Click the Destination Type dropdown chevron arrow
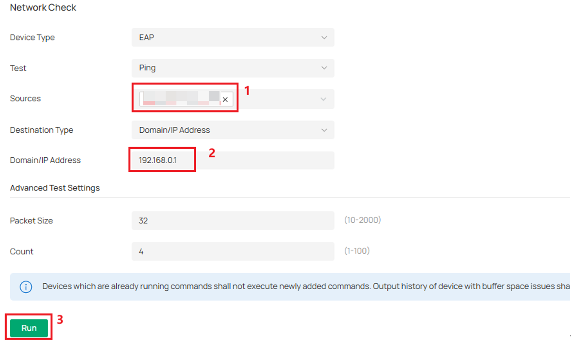Screen dimensions: 571x342 click(x=324, y=130)
